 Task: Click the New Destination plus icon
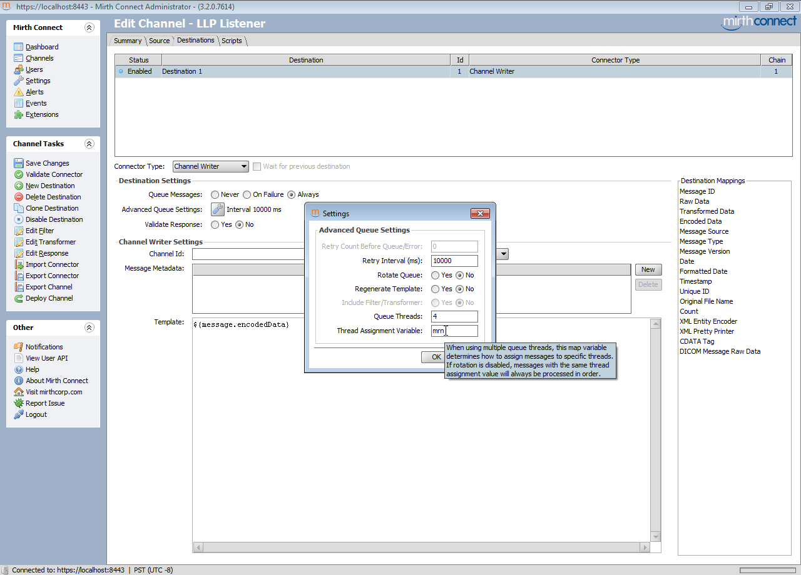point(19,186)
